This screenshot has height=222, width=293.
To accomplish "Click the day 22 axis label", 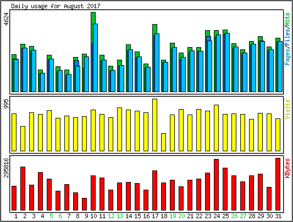I will tap(199, 216).
